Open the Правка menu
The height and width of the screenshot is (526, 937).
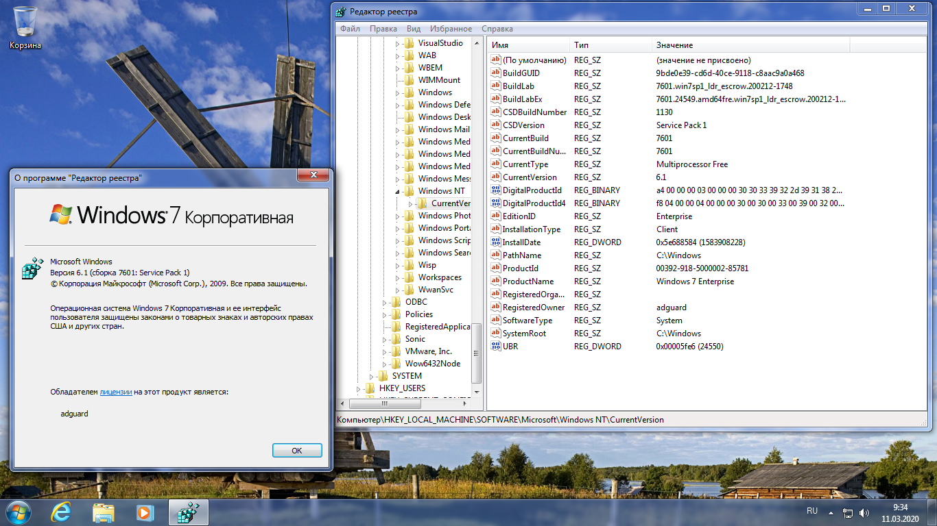tap(383, 29)
